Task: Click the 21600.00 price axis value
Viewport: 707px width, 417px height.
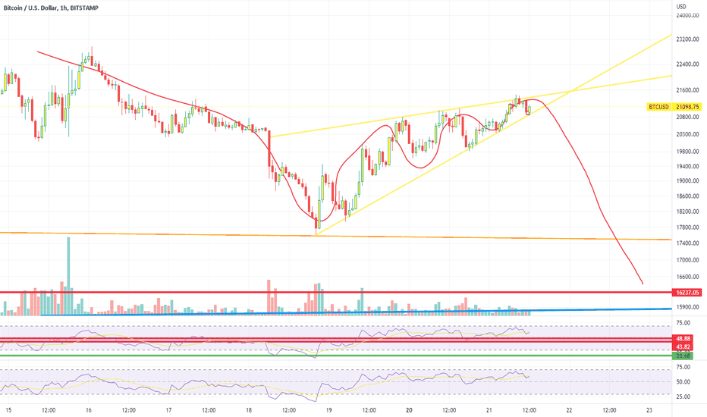Action: [687, 91]
